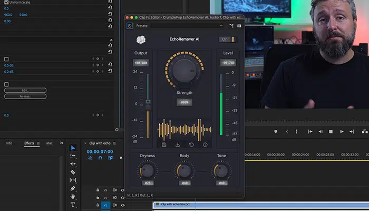369x211 pixels.
Task: Click the nest sequence icon under timecode
Action: point(90,158)
